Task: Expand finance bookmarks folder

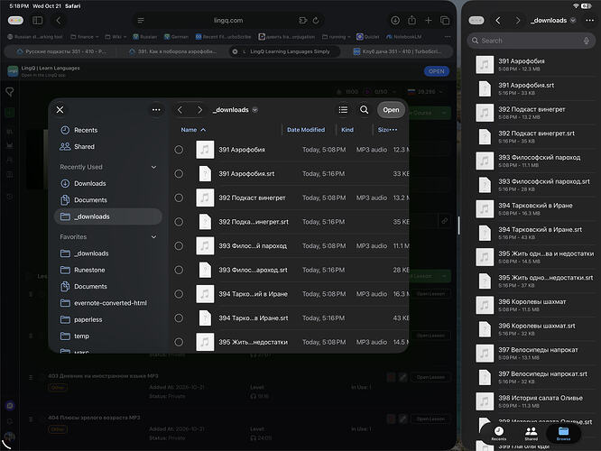Action: [84, 37]
